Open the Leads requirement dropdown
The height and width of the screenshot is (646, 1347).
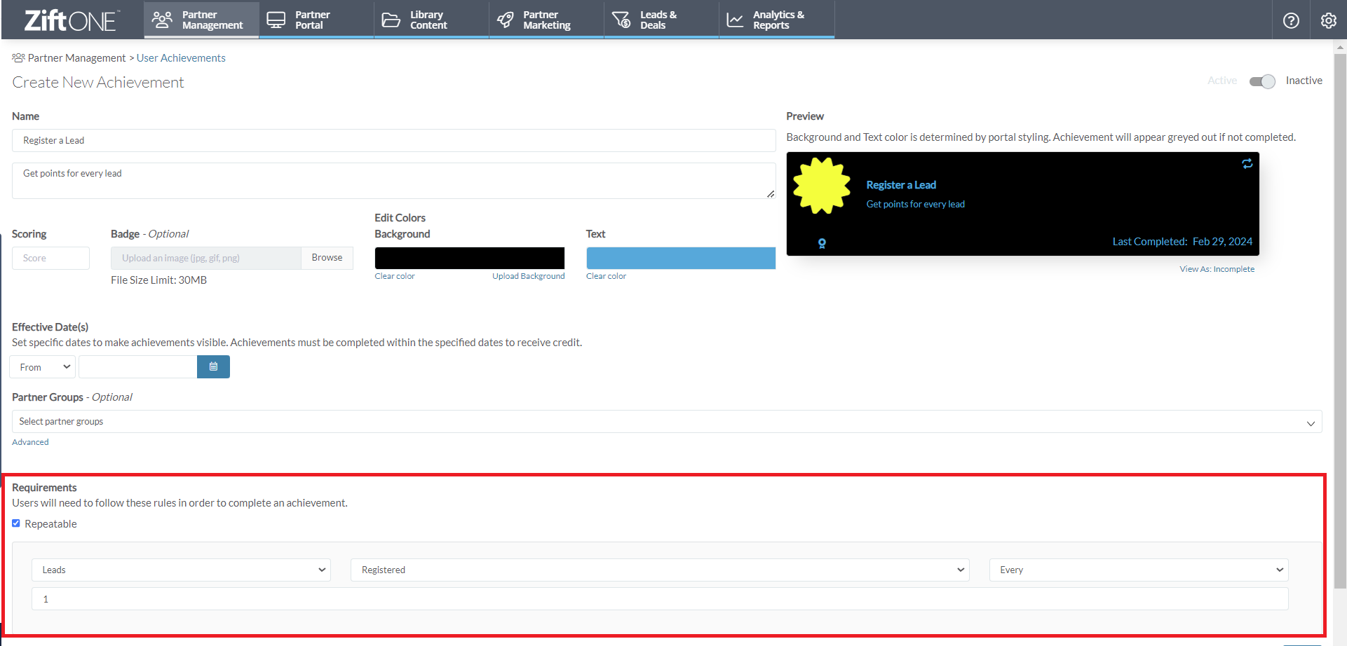coord(181,570)
